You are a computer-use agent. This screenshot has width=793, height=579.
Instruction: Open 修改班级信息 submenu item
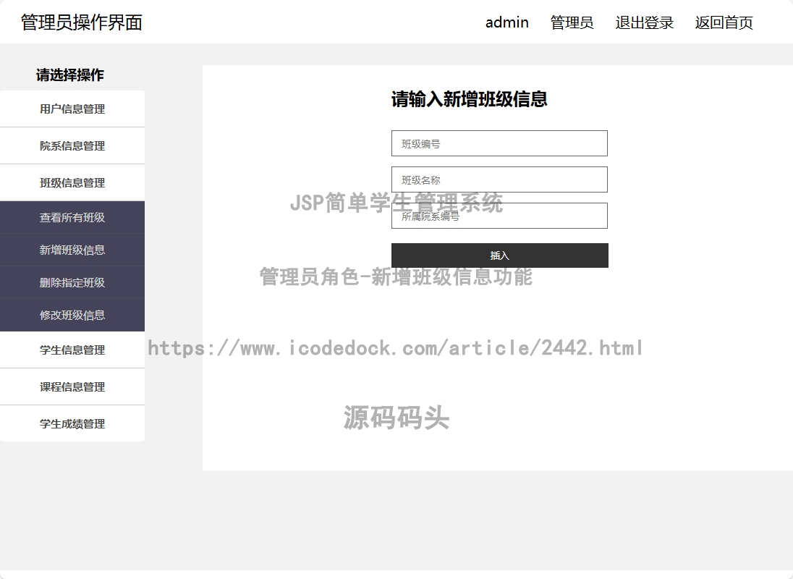pos(72,315)
